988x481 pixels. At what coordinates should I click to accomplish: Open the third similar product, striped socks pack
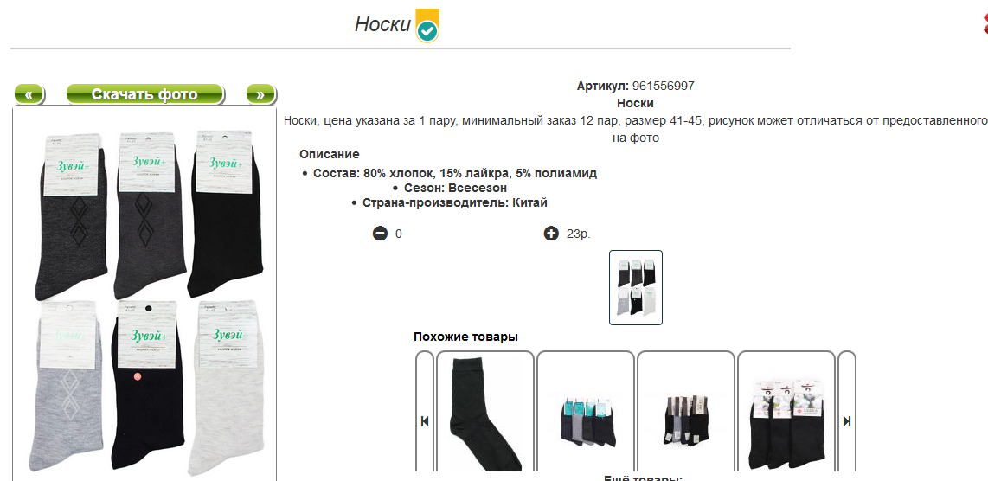686,411
